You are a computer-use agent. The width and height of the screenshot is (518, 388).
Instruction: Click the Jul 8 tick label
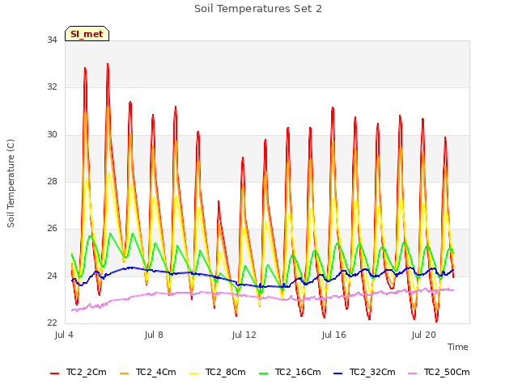pyautogui.click(x=154, y=335)
